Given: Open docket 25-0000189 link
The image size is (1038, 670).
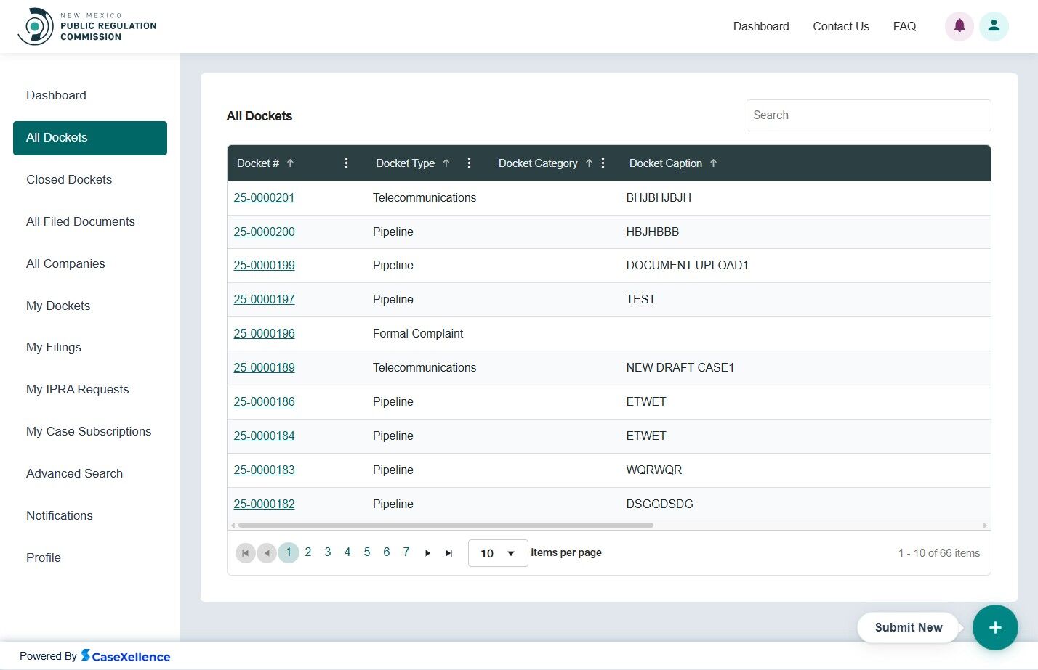Looking at the screenshot, I should 264,367.
